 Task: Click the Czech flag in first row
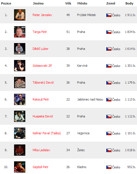109,15
